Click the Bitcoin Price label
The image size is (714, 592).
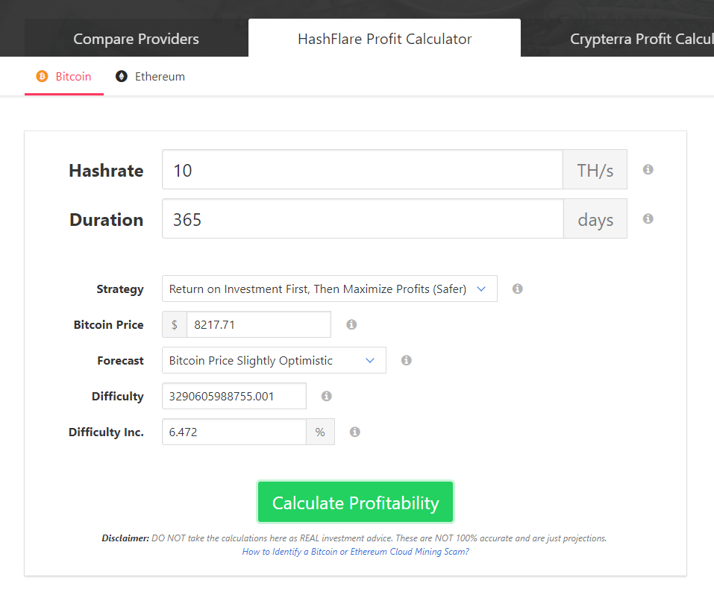108,324
